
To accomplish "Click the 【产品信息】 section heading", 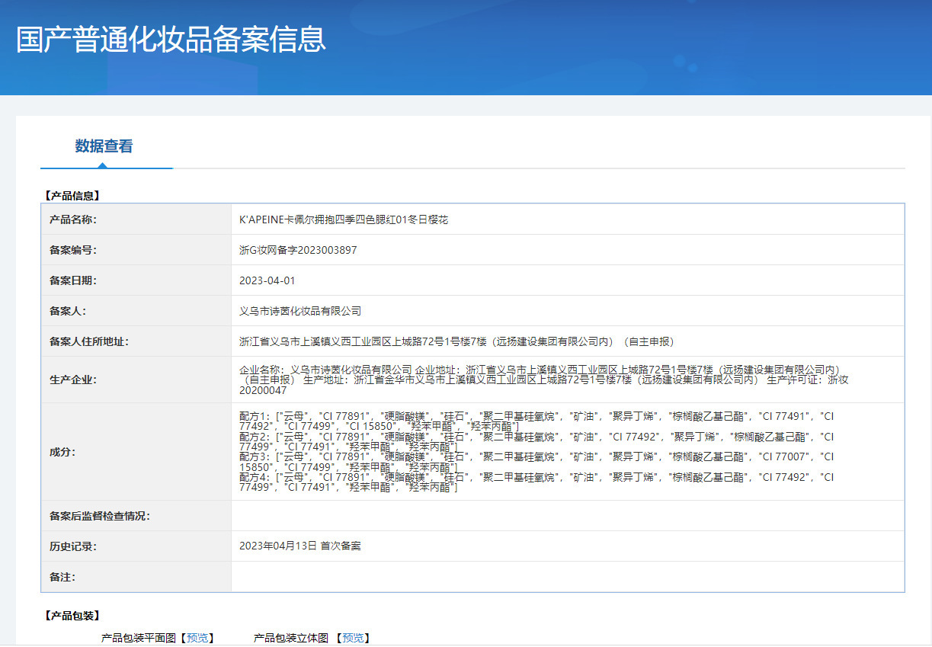I will coord(72,196).
